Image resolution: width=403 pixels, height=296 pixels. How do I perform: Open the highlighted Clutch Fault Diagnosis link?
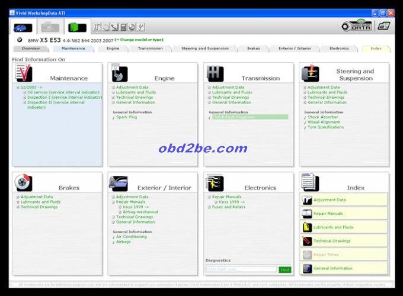click(250, 117)
